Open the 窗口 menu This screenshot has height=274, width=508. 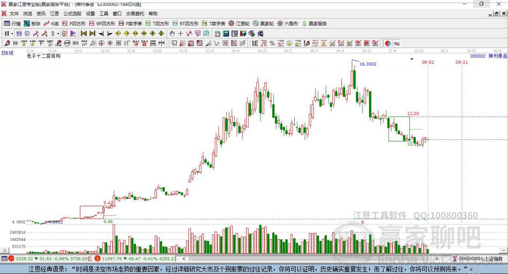(117, 13)
